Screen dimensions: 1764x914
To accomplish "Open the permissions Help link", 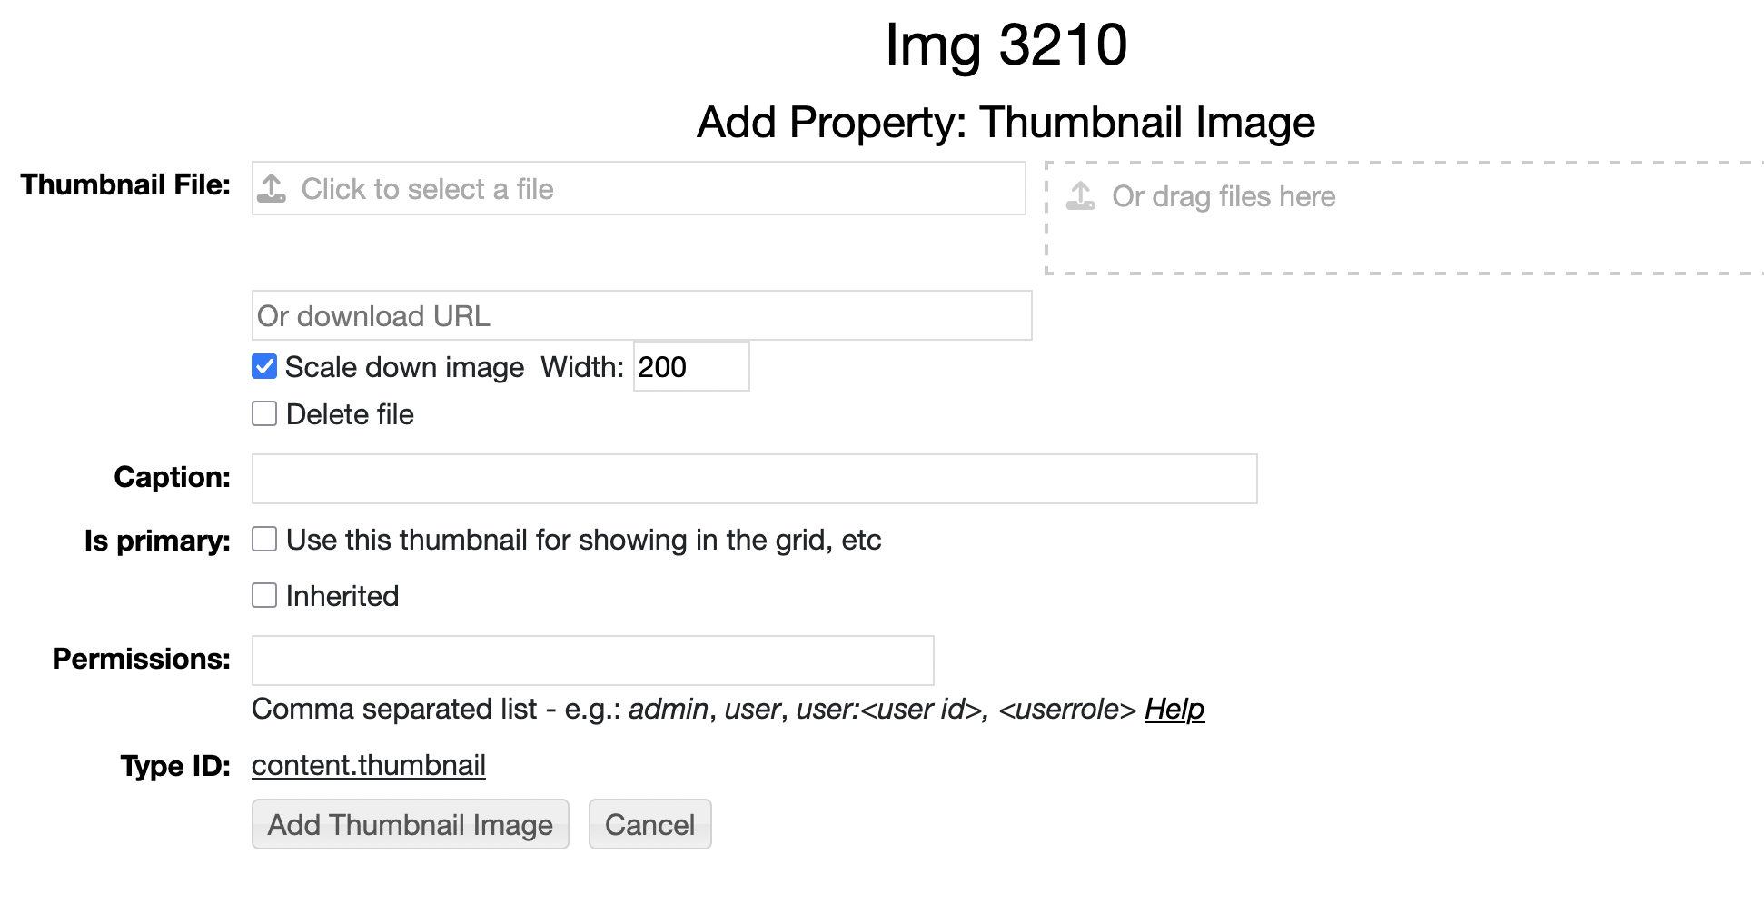I will (1174, 709).
